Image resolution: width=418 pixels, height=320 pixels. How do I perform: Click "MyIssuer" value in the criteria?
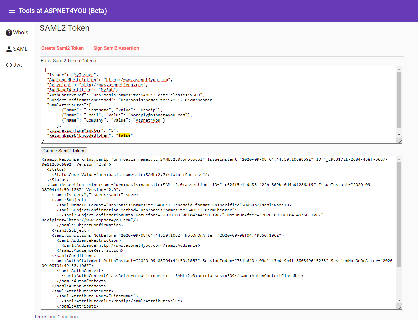coord(84,75)
